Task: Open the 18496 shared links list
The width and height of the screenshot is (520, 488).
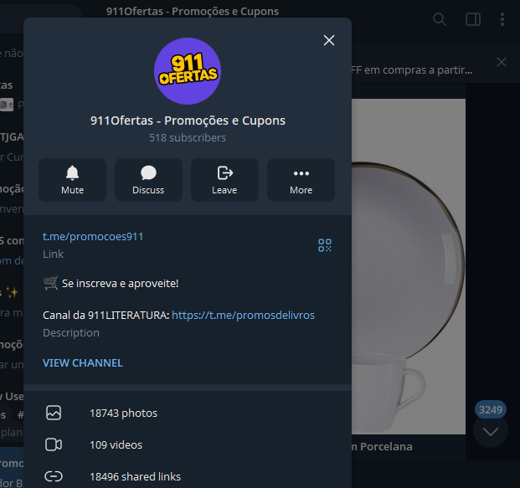Action: (x=188, y=476)
